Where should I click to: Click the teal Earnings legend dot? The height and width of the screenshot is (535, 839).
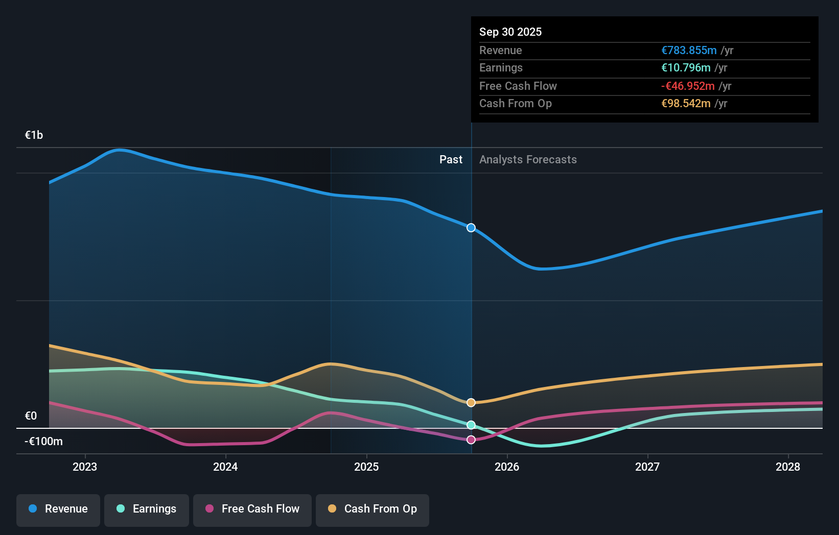[x=120, y=508]
